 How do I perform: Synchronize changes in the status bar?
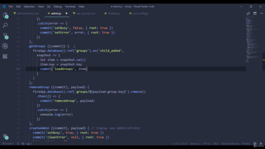[18, 144]
